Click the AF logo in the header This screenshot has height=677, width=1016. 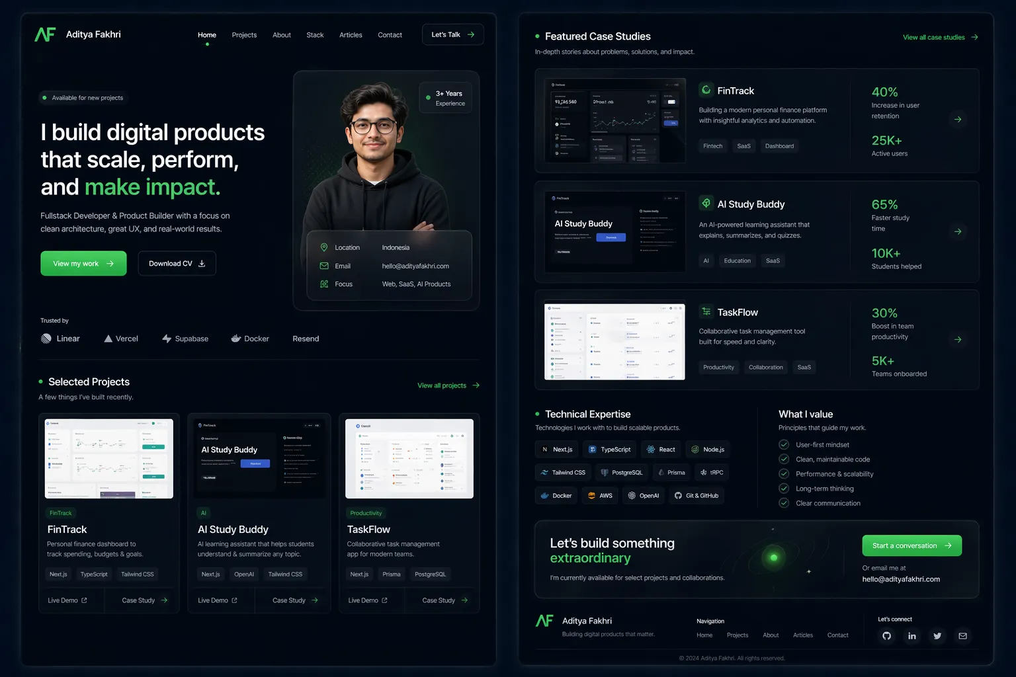pos(44,34)
